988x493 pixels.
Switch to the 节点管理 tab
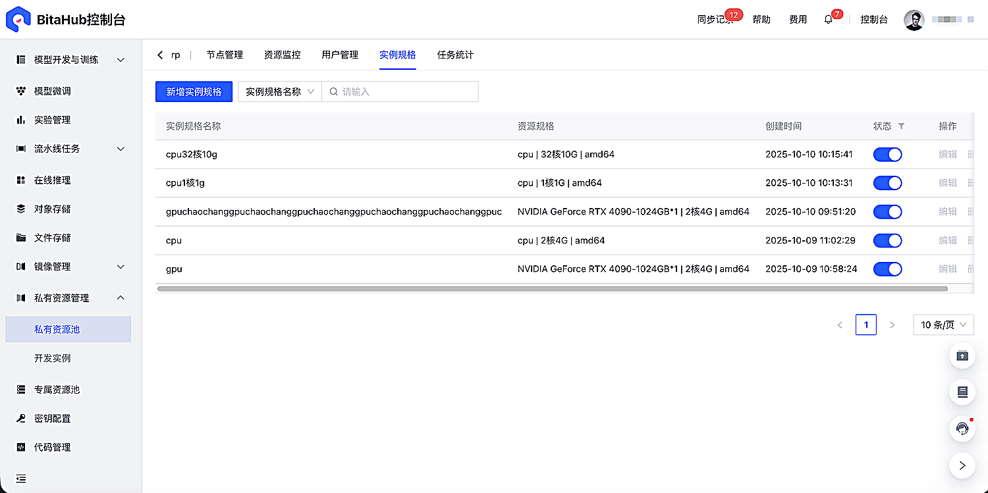(x=225, y=55)
